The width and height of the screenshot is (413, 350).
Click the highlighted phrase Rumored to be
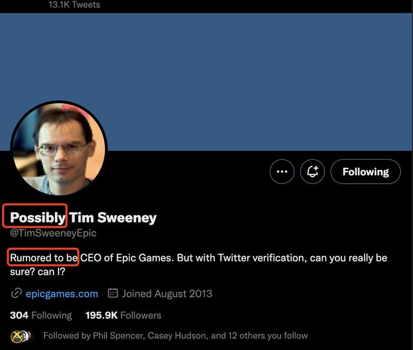(x=44, y=258)
